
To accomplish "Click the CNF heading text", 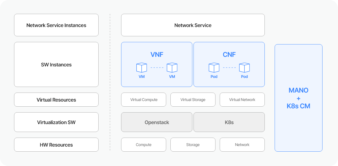I will point(229,55).
